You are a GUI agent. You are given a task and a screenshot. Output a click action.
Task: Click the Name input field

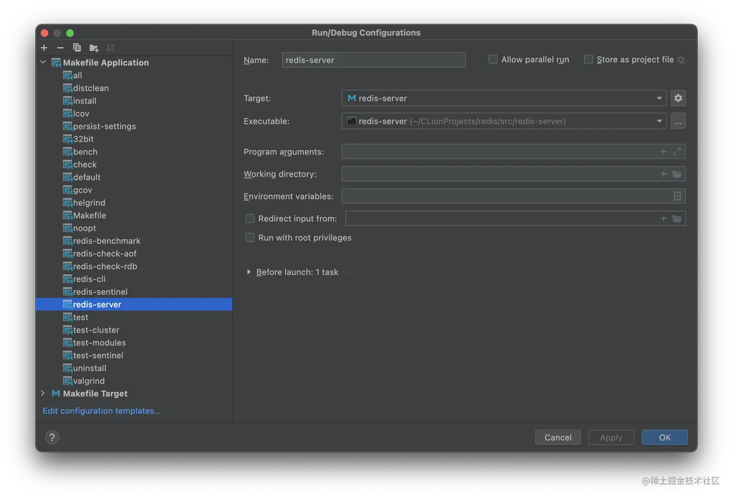[x=373, y=60]
